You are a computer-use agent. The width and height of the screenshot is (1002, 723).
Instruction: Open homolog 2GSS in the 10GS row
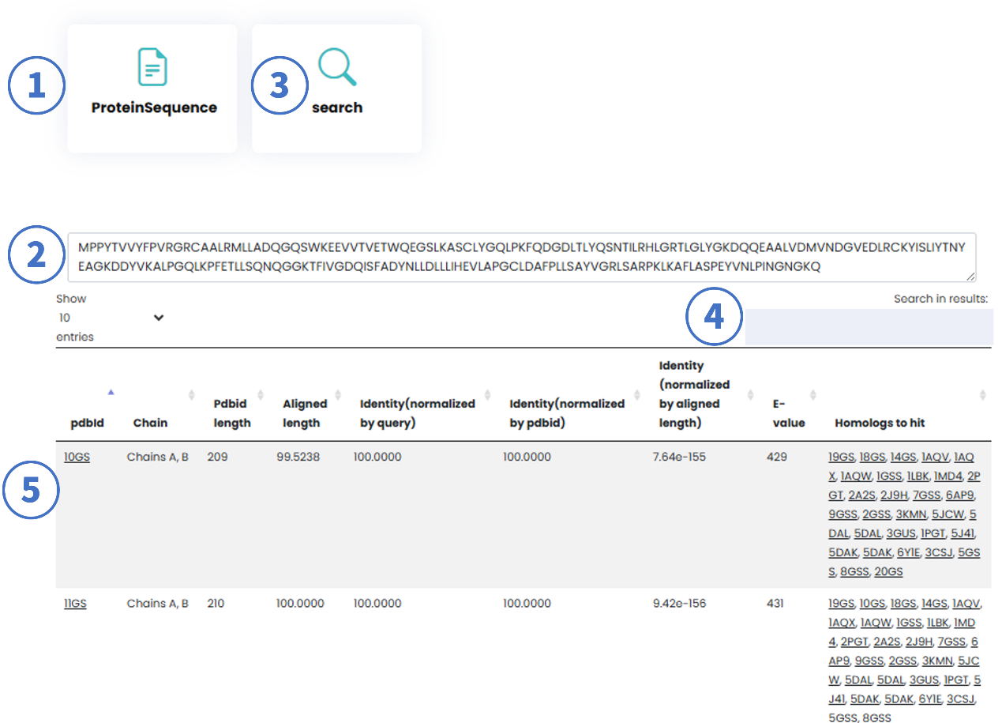pyautogui.click(x=876, y=514)
